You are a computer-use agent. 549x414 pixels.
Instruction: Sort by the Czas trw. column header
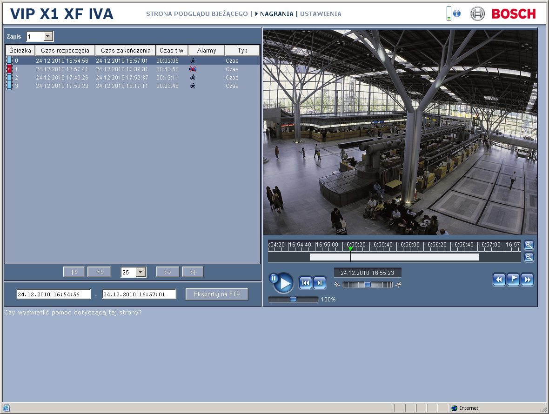(172, 50)
